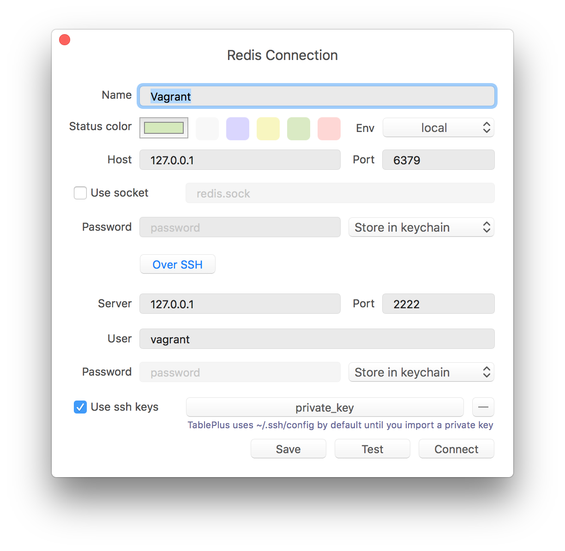The image size is (565, 551).
Task: Disable the Use ssh keys checkbox
Action: pyautogui.click(x=80, y=407)
